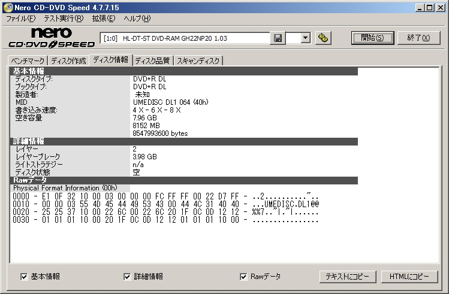This screenshot has height=294, width=449.
Task: Toggle the 詳細情報 checkbox
Action: point(127,277)
